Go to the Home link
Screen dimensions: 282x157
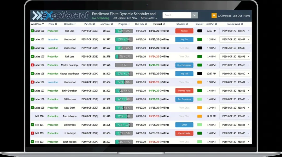pyautogui.click(x=247, y=16)
